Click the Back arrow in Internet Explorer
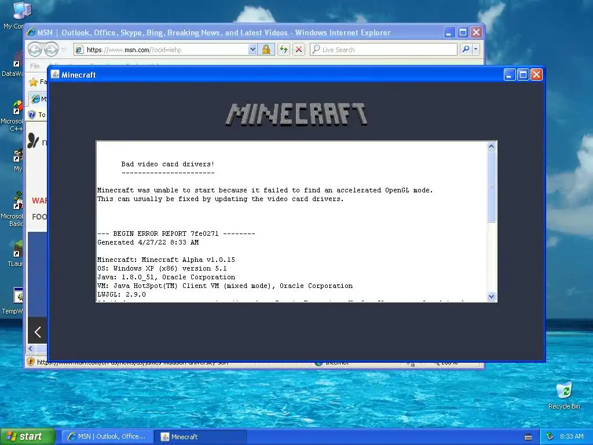Image resolution: width=593 pixels, height=445 pixels. pyautogui.click(x=35, y=49)
